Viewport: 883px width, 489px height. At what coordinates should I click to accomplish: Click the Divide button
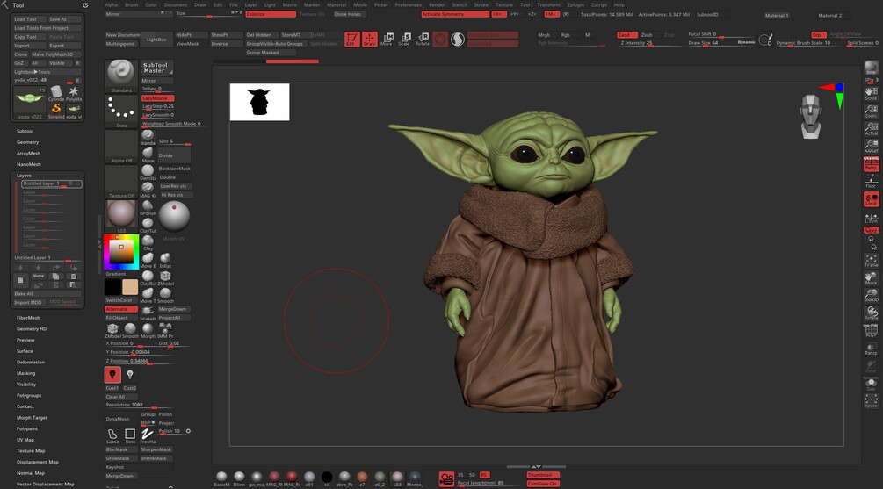pos(174,155)
